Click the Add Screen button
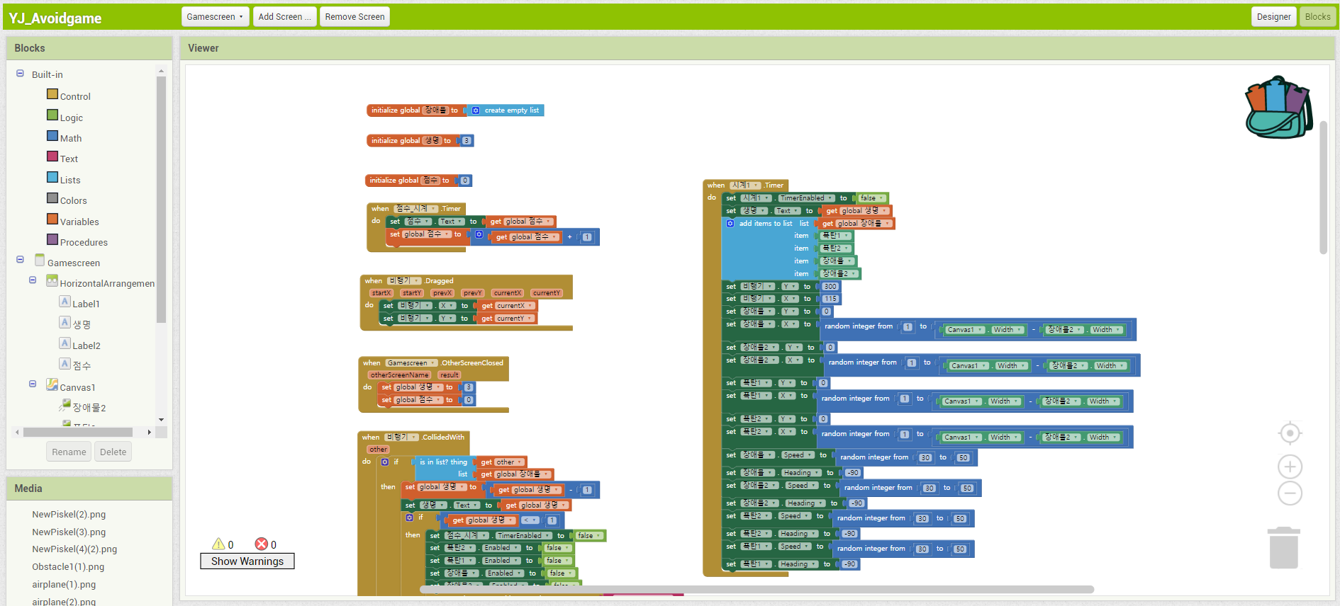Image resolution: width=1340 pixels, height=606 pixels. click(284, 16)
